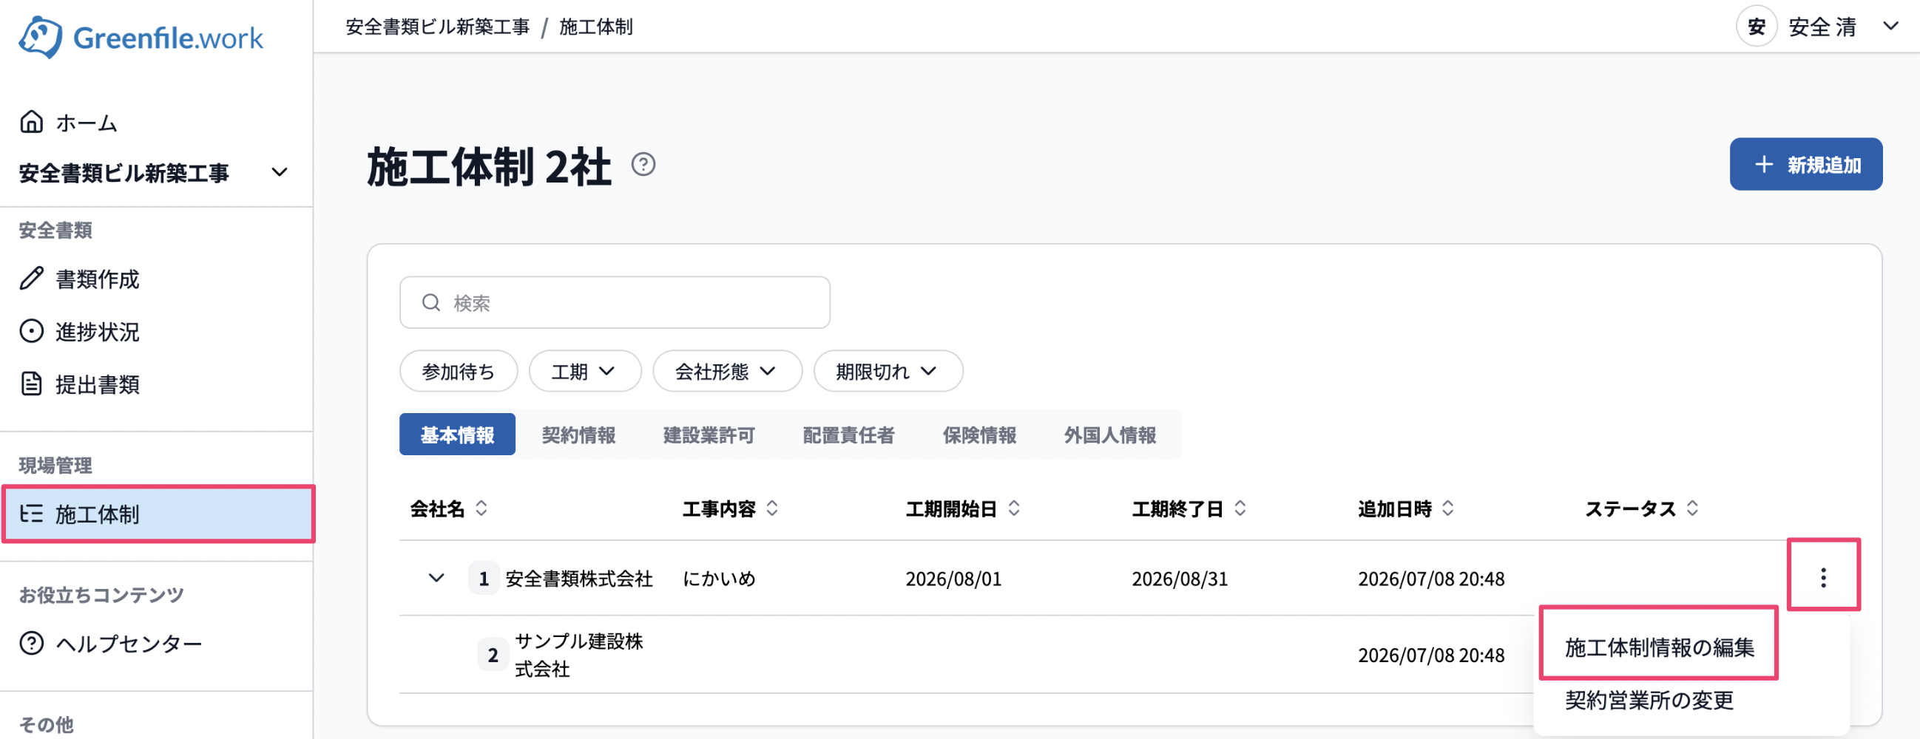Open the 会社形態 filter dropdown
The height and width of the screenshot is (739, 1920).
(x=727, y=371)
